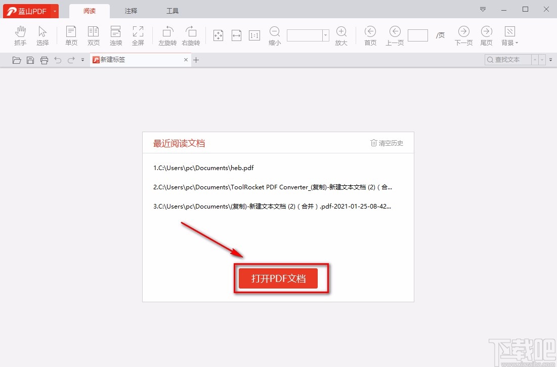Enter 全屏 full screen mode
557x367 pixels.
click(x=138, y=35)
